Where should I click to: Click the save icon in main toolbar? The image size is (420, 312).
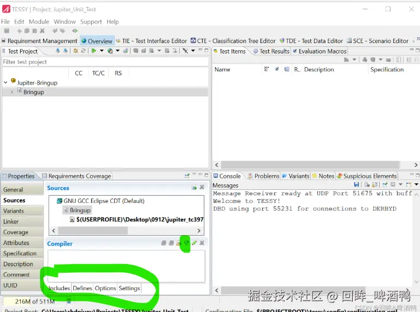point(7,31)
